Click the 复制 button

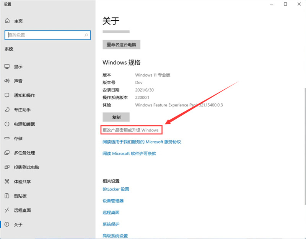[x=116, y=117]
